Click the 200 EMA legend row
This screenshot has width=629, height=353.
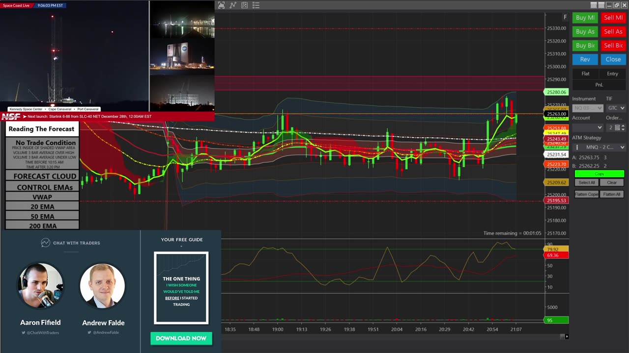(42, 226)
